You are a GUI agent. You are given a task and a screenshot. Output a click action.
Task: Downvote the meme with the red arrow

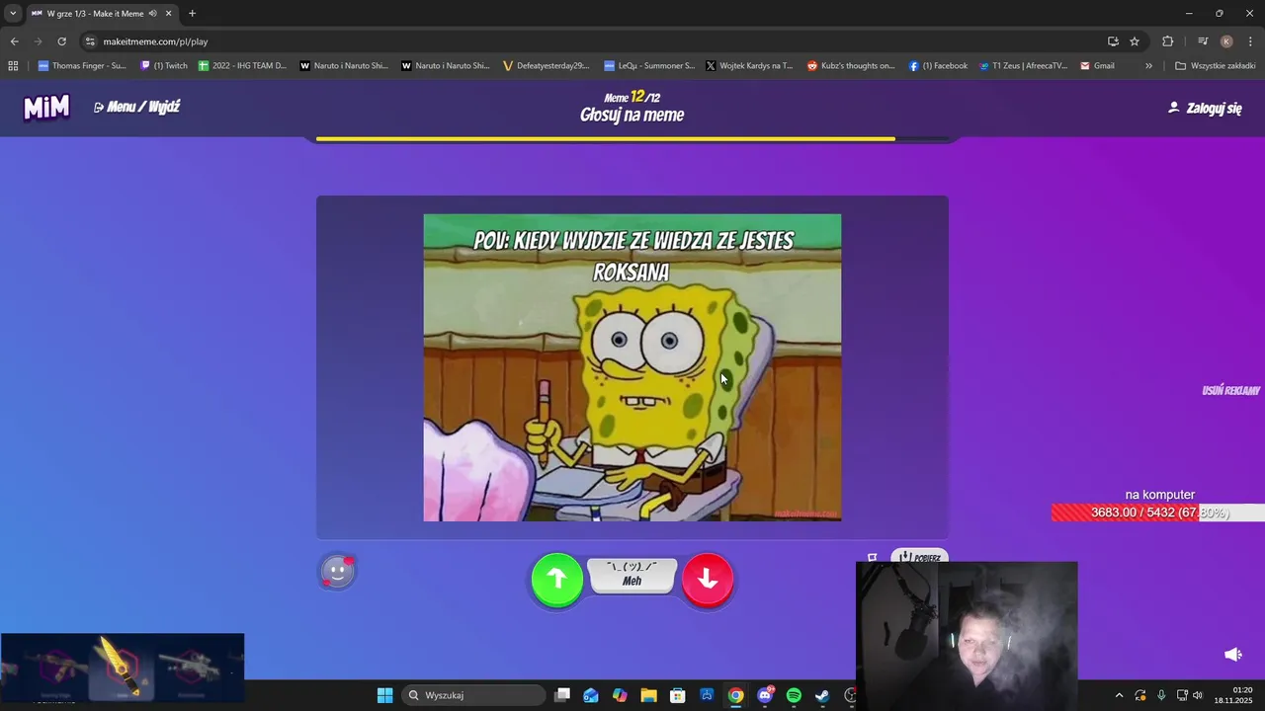point(708,580)
